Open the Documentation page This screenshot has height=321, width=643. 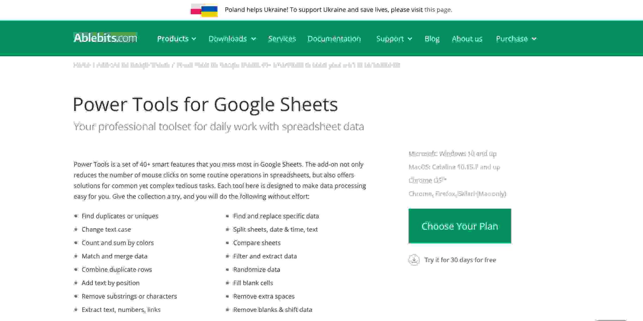(334, 39)
